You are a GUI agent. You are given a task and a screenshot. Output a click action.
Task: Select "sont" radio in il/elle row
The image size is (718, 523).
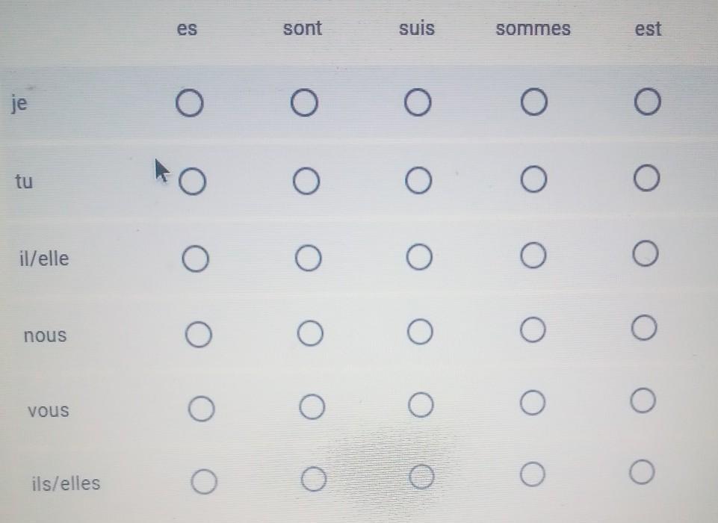pyautogui.click(x=308, y=258)
